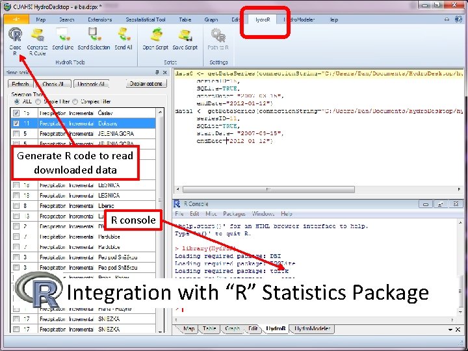
Task: Open R Console Edit menu
Action: [194, 214]
